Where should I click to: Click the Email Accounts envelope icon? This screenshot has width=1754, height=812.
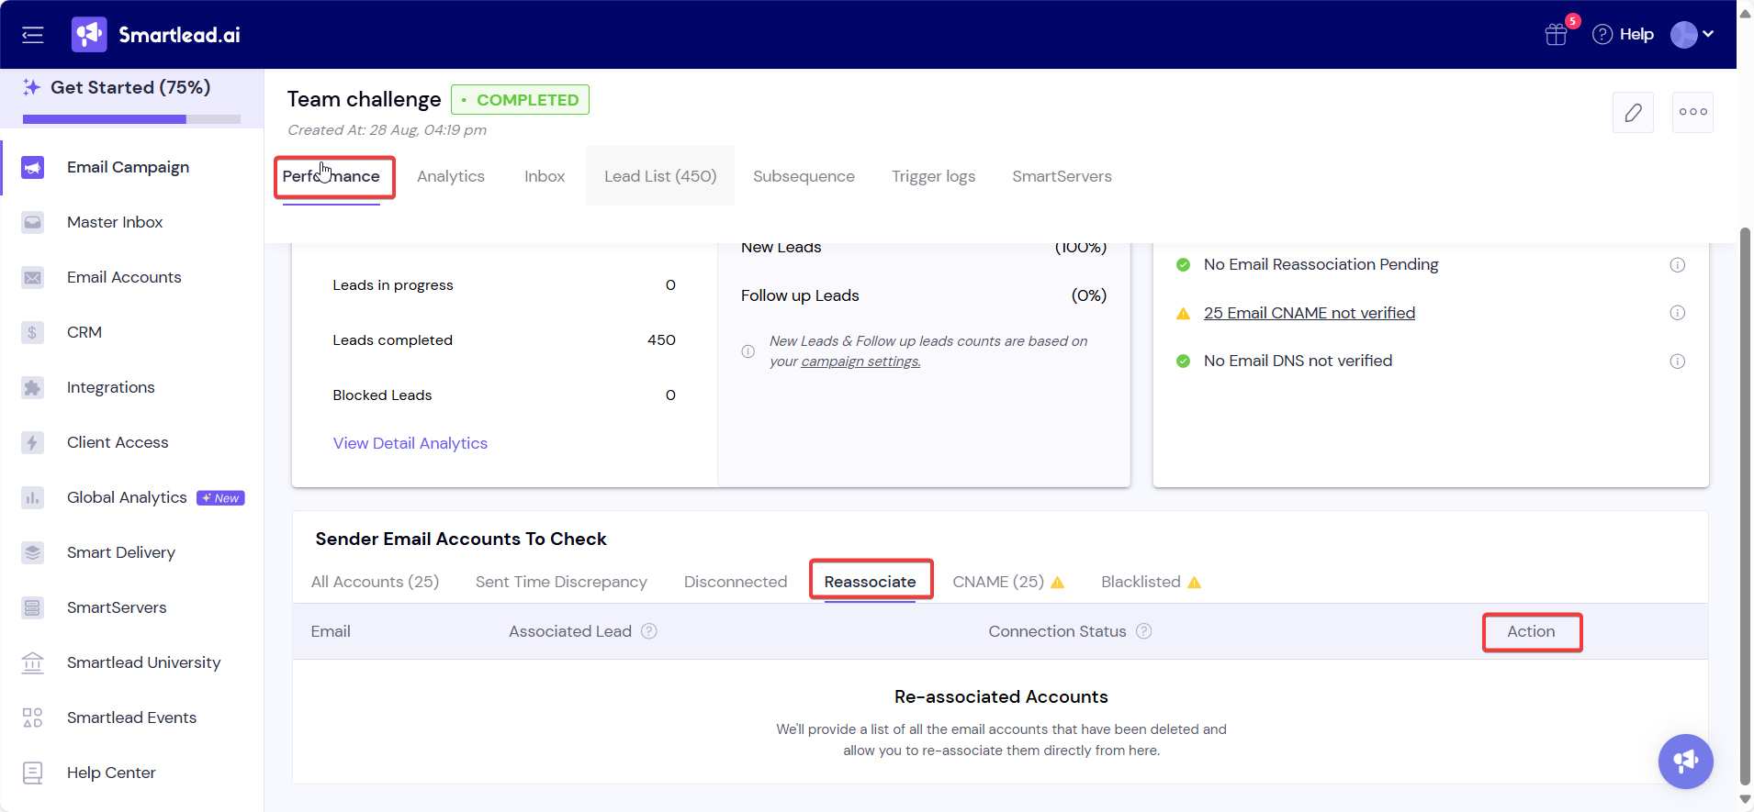point(33,277)
